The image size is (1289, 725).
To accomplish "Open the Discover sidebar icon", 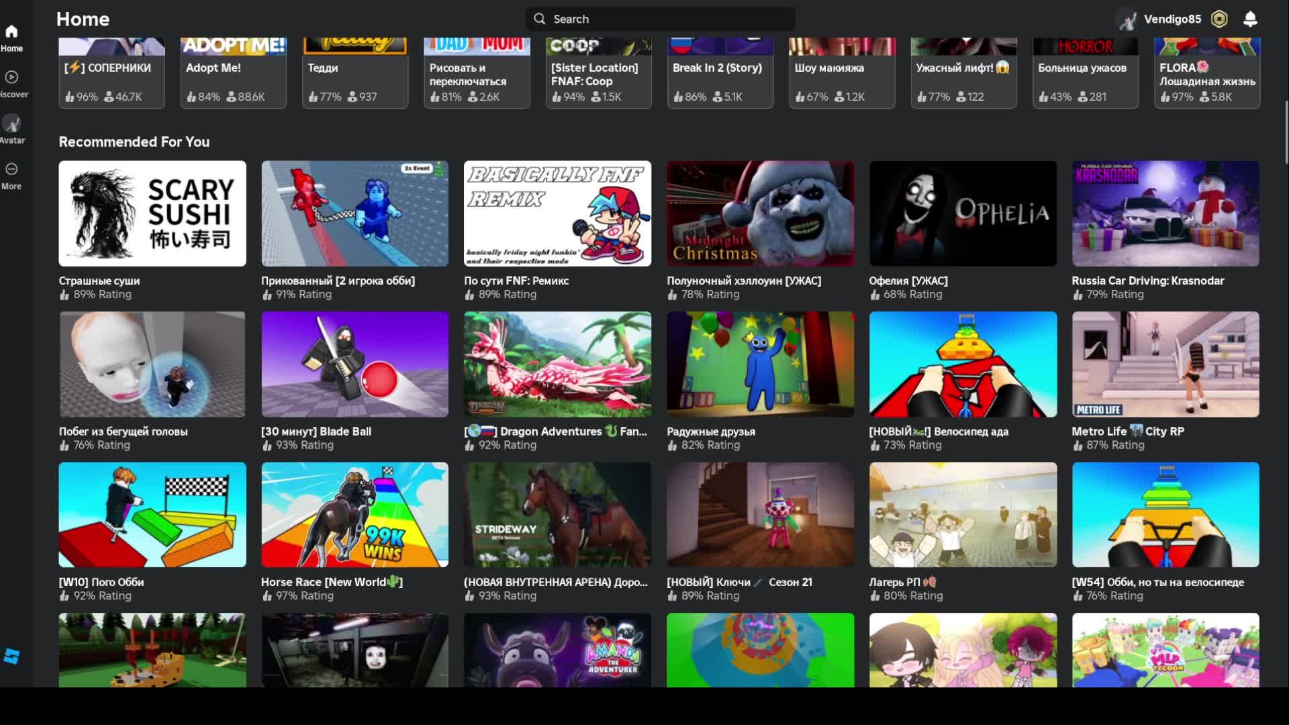I will pyautogui.click(x=11, y=78).
